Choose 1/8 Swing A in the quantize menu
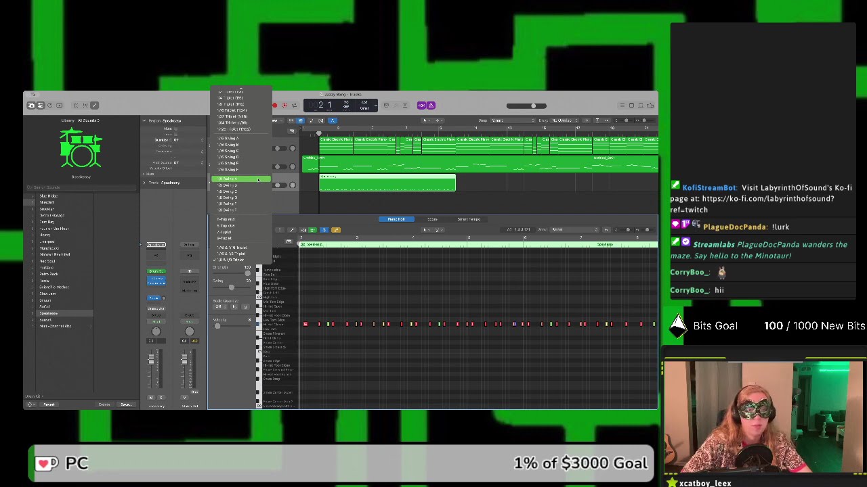867x487 pixels. [x=241, y=179]
